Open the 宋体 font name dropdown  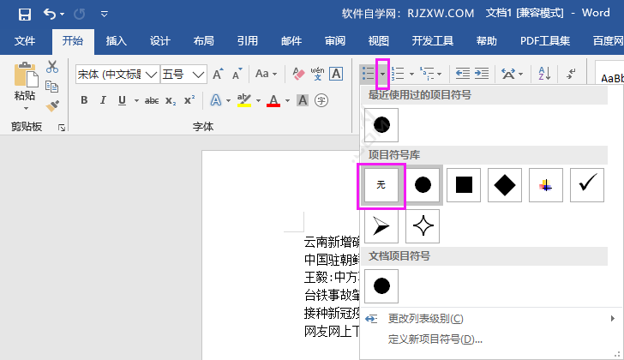151,75
